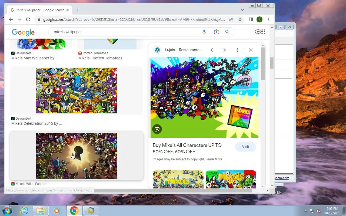This screenshot has height=216, width=346.
Task: Open preview panel more options menu
Action: (x=237, y=50)
